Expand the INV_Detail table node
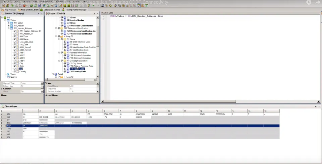 click(9, 23)
